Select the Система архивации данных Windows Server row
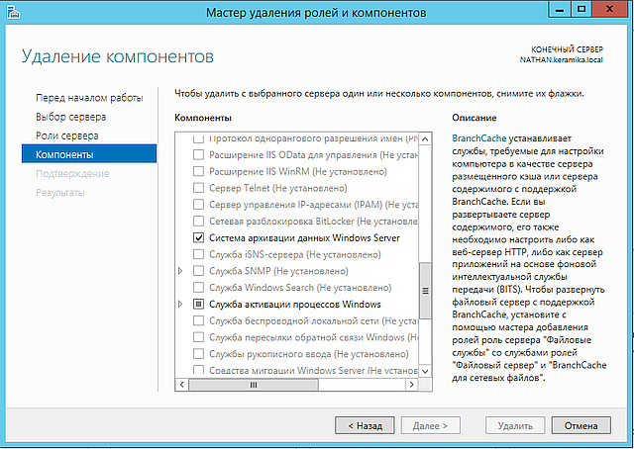 click(304, 237)
